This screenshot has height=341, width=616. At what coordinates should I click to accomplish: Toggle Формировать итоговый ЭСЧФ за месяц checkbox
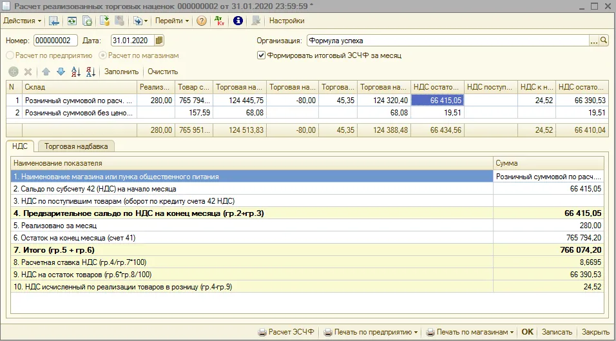point(261,55)
